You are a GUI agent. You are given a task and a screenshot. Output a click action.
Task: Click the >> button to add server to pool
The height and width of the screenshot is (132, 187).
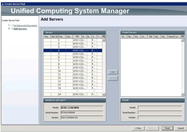(113, 72)
